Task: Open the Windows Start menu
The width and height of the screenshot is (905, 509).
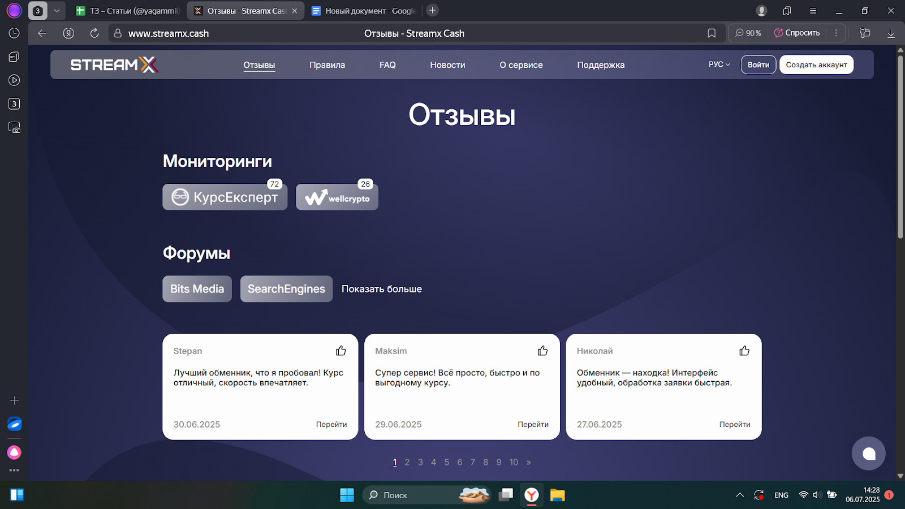Action: 347,495
